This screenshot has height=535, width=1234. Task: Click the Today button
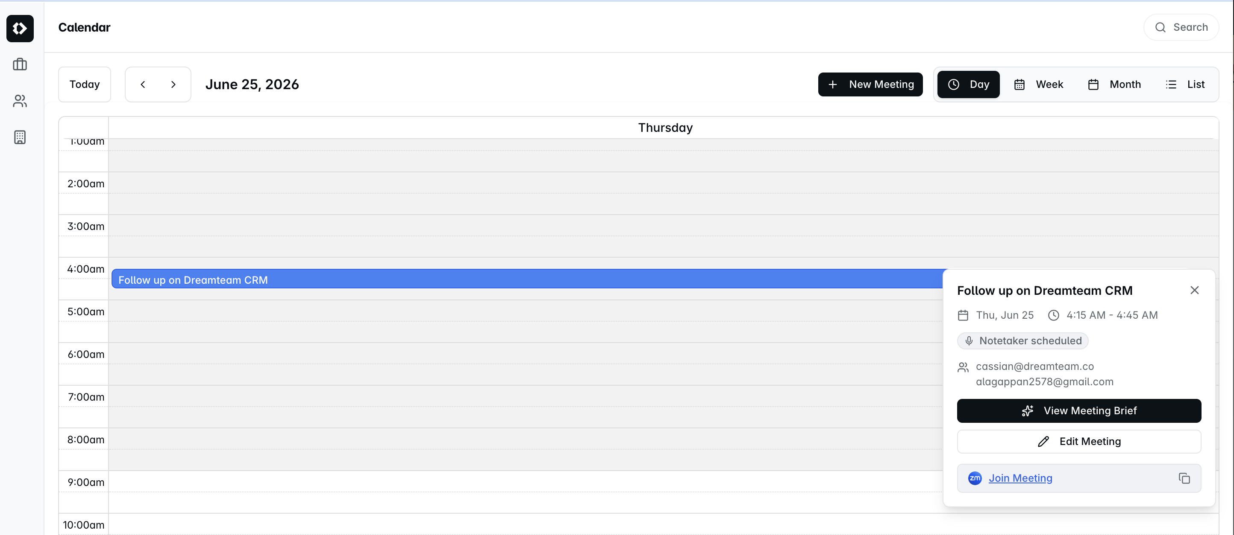pyautogui.click(x=85, y=84)
